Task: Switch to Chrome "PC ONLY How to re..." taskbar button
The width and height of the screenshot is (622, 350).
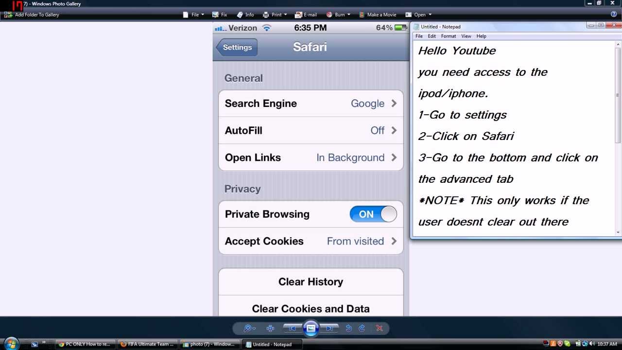Action: click(x=86, y=344)
